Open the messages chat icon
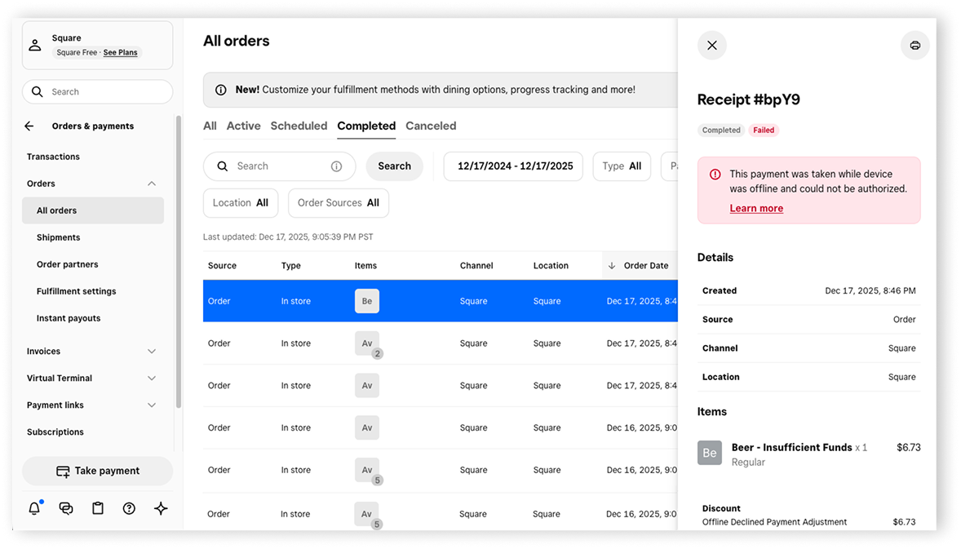This screenshot has width=961, height=549. pos(66,507)
